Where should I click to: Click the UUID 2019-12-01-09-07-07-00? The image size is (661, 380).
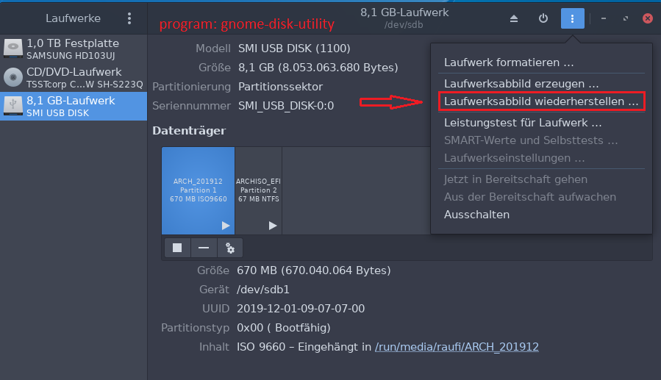coord(301,309)
